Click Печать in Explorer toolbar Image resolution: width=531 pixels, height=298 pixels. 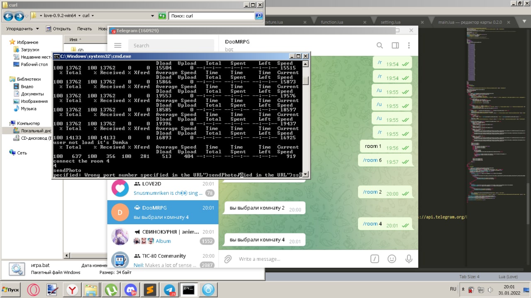tap(85, 29)
